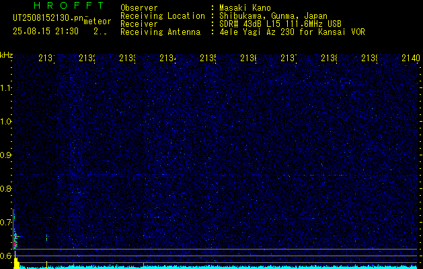The image size is (423, 269).
Task: Click the 0.6 kHz axis label
Action: 5,256
